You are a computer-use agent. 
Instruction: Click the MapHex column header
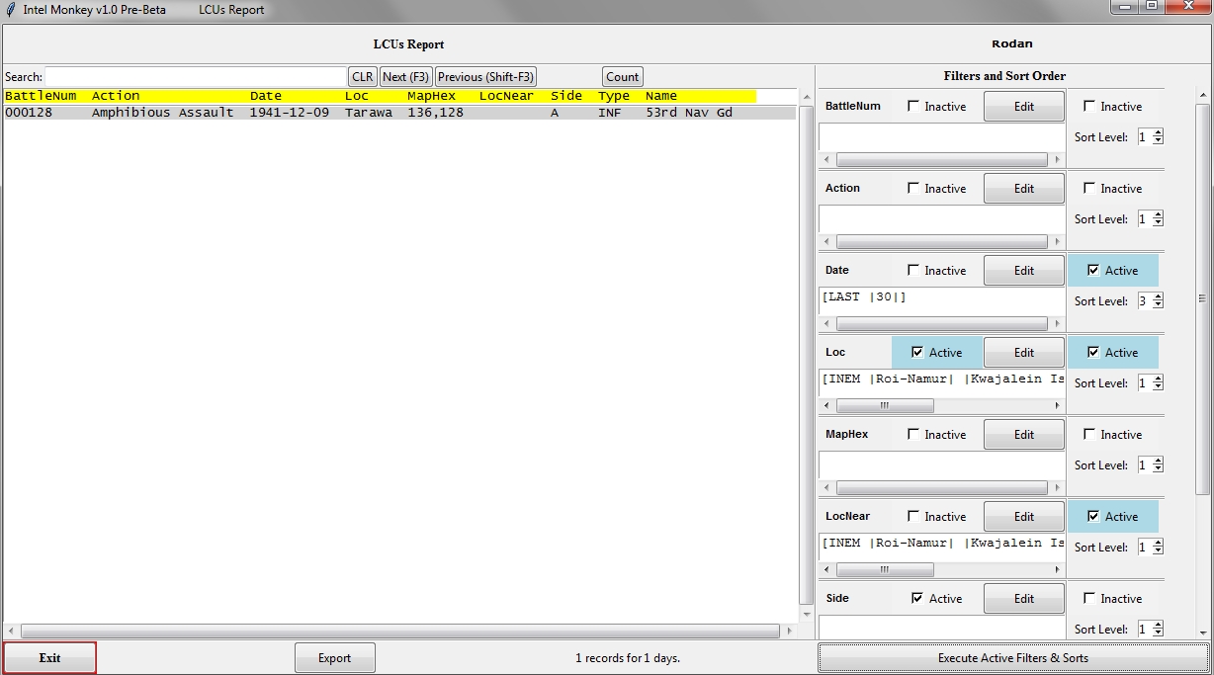[x=432, y=96]
